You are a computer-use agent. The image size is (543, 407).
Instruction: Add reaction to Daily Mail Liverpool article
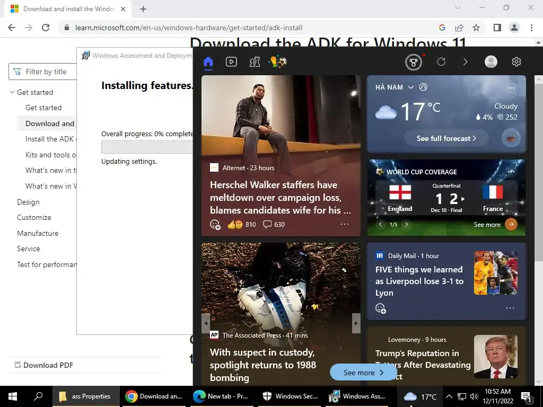(381, 308)
